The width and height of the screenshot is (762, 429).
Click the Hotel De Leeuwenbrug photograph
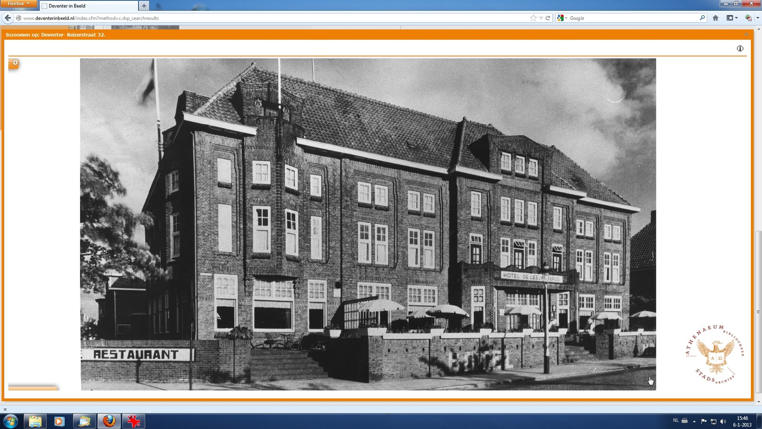[368, 224]
